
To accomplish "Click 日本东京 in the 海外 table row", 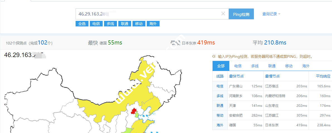I will point(272,125).
